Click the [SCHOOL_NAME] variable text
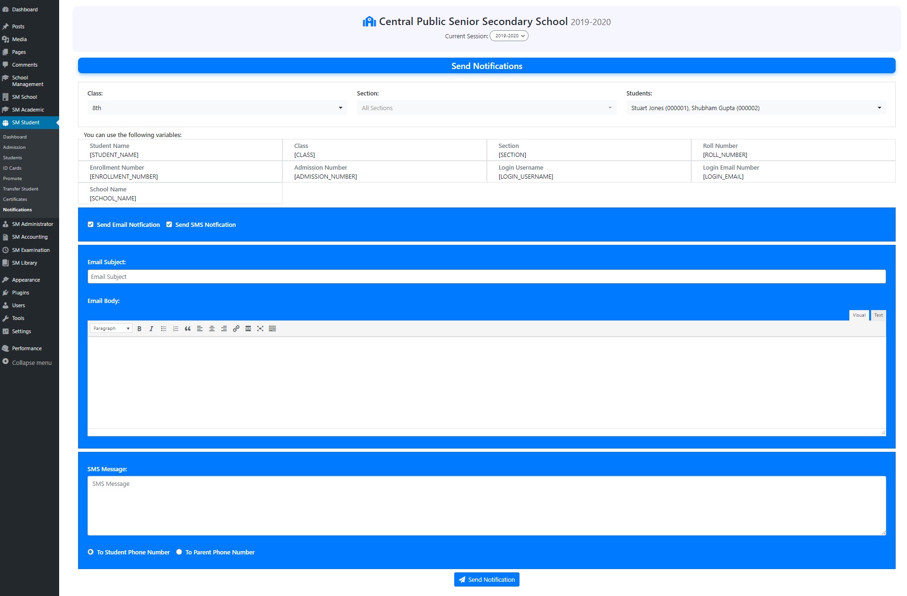Screen dimensions: 907x596 [113, 199]
